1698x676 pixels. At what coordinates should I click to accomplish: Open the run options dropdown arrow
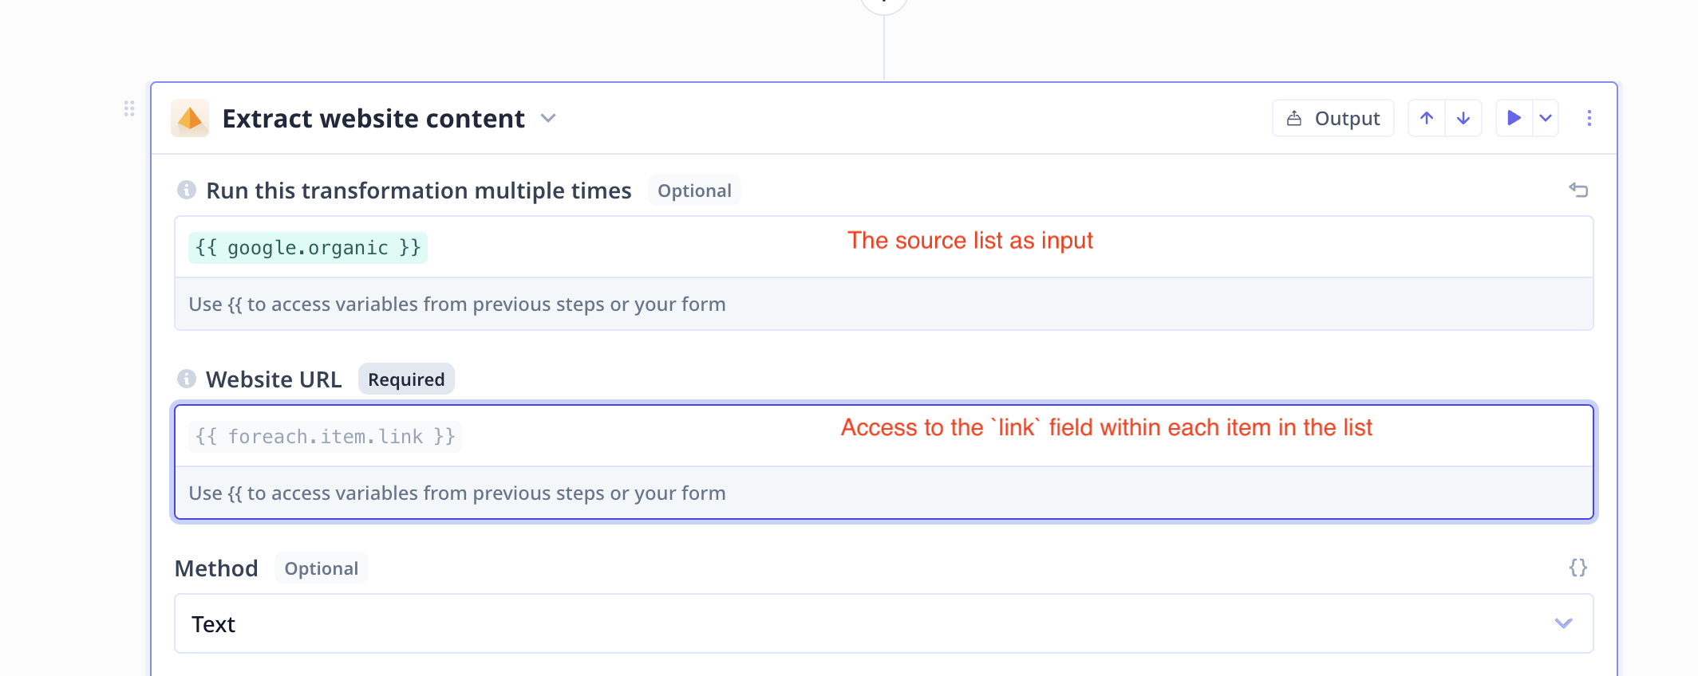point(1546,118)
